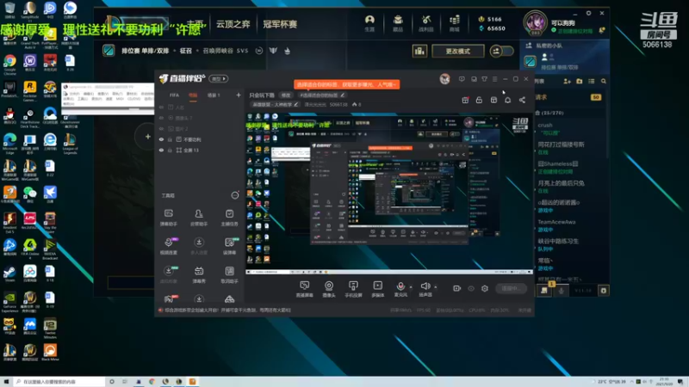Viewport: 689px width, 387px height.
Task: Click the Windows taskbar search box
Action: [x=59, y=382]
